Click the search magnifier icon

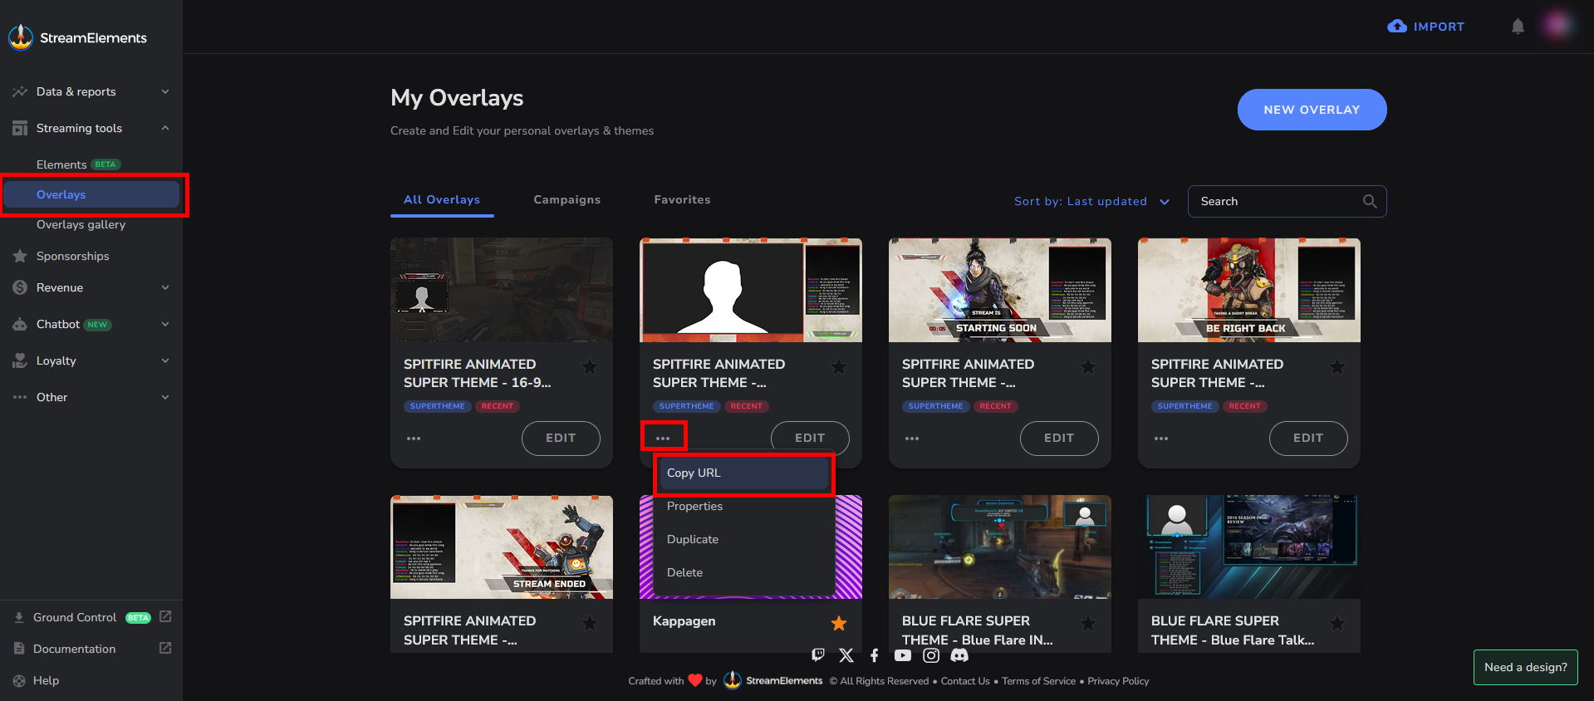1370,201
